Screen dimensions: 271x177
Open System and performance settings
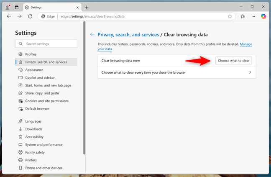pos(46,145)
